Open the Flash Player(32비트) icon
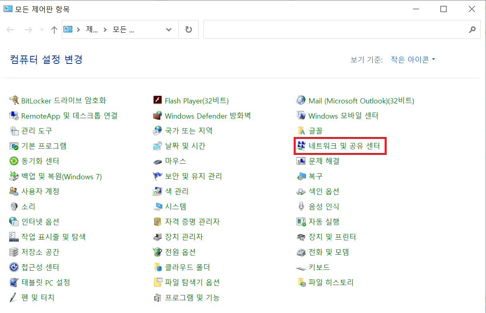486x313 pixels. pos(158,100)
